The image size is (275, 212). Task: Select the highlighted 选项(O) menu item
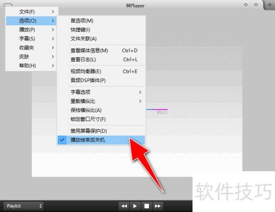[x=31, y=21]
